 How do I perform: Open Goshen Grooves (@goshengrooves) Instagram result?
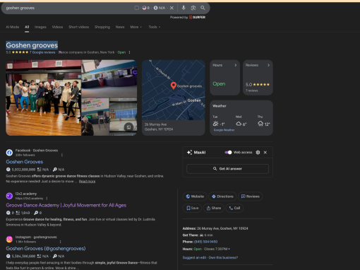pyautogui.click(x=46, y=249)
